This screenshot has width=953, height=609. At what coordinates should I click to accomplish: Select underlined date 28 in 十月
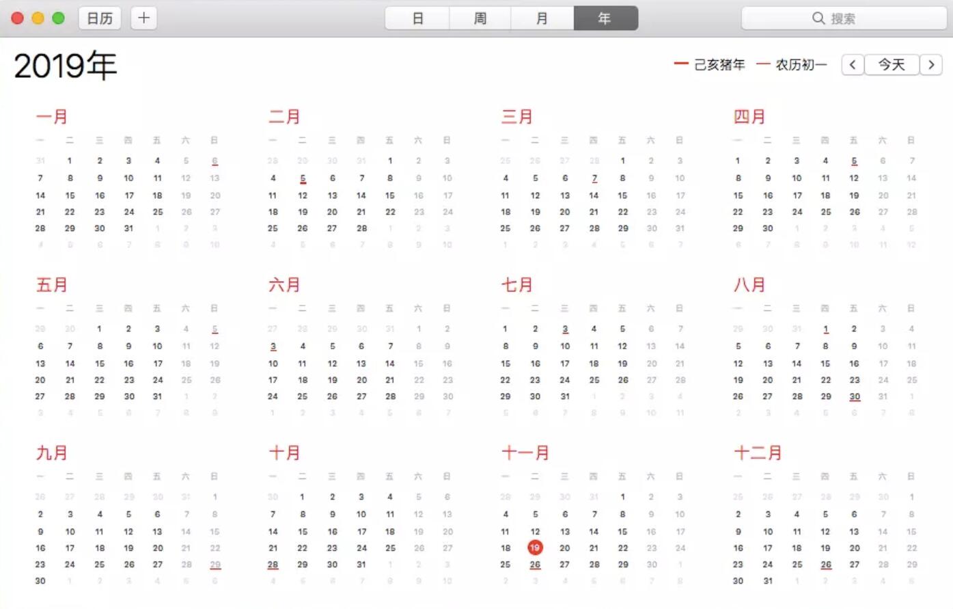(273, 565)
